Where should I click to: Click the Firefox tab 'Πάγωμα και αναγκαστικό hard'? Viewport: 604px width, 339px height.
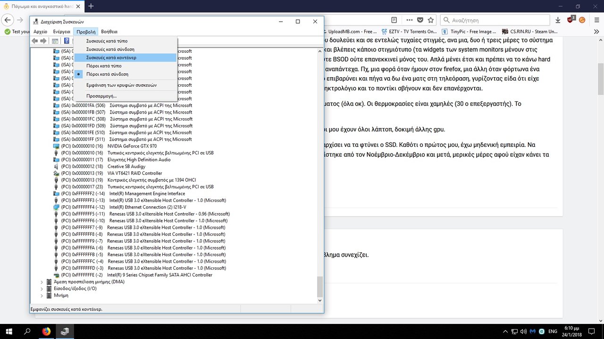click(x=41, y=6)
